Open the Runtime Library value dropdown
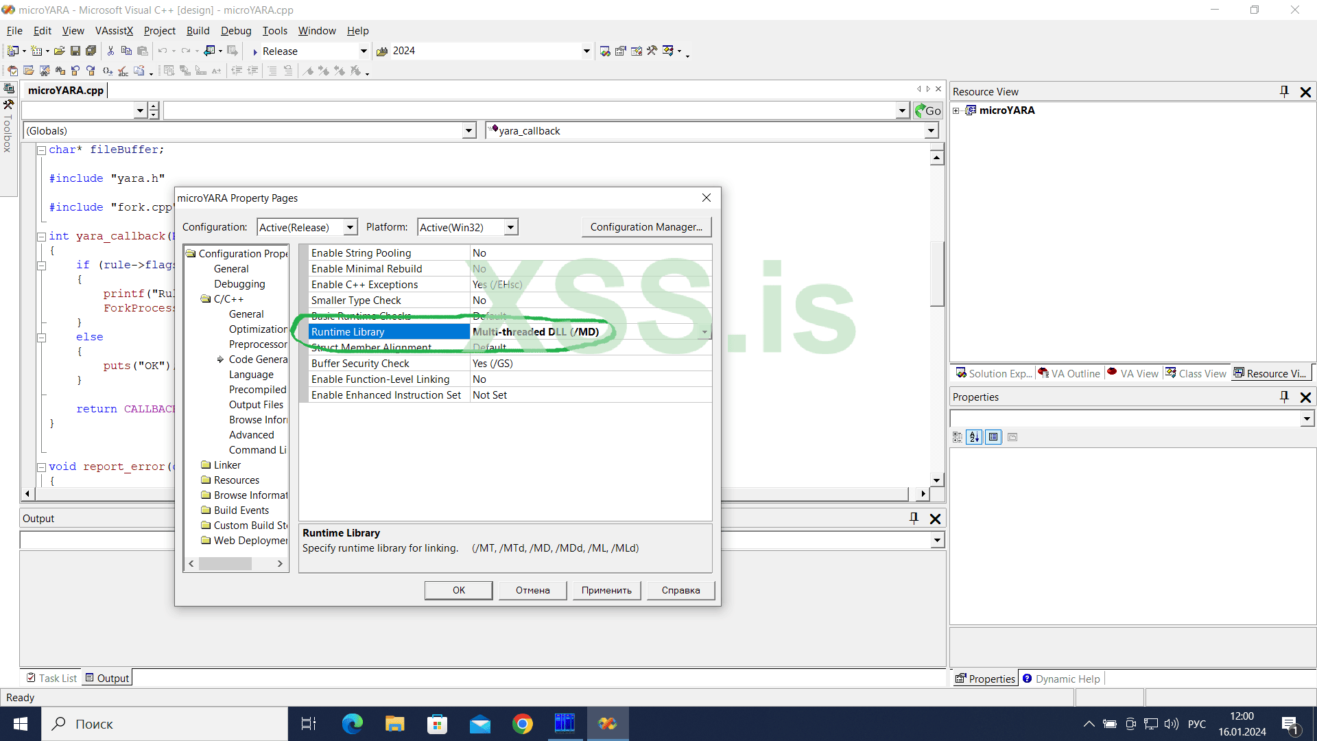 coord(704,332)
